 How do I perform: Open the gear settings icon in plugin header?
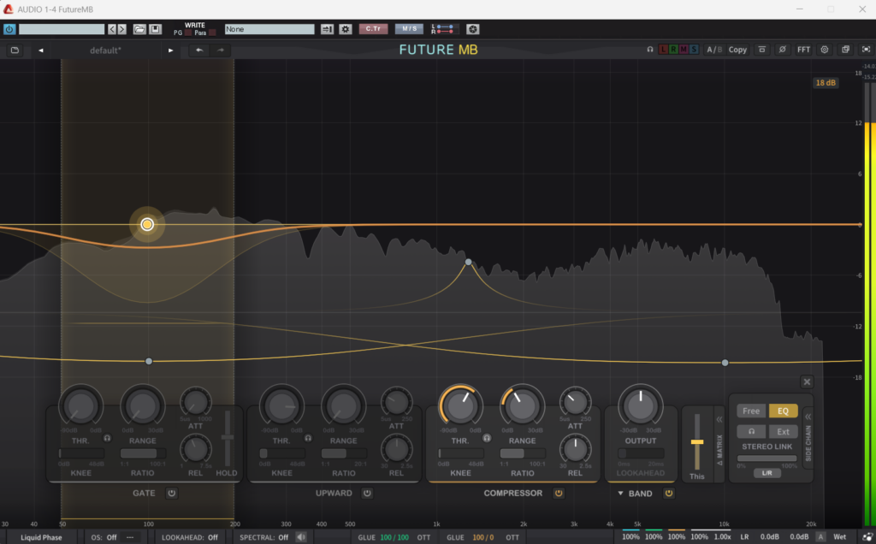click(825, 50)
